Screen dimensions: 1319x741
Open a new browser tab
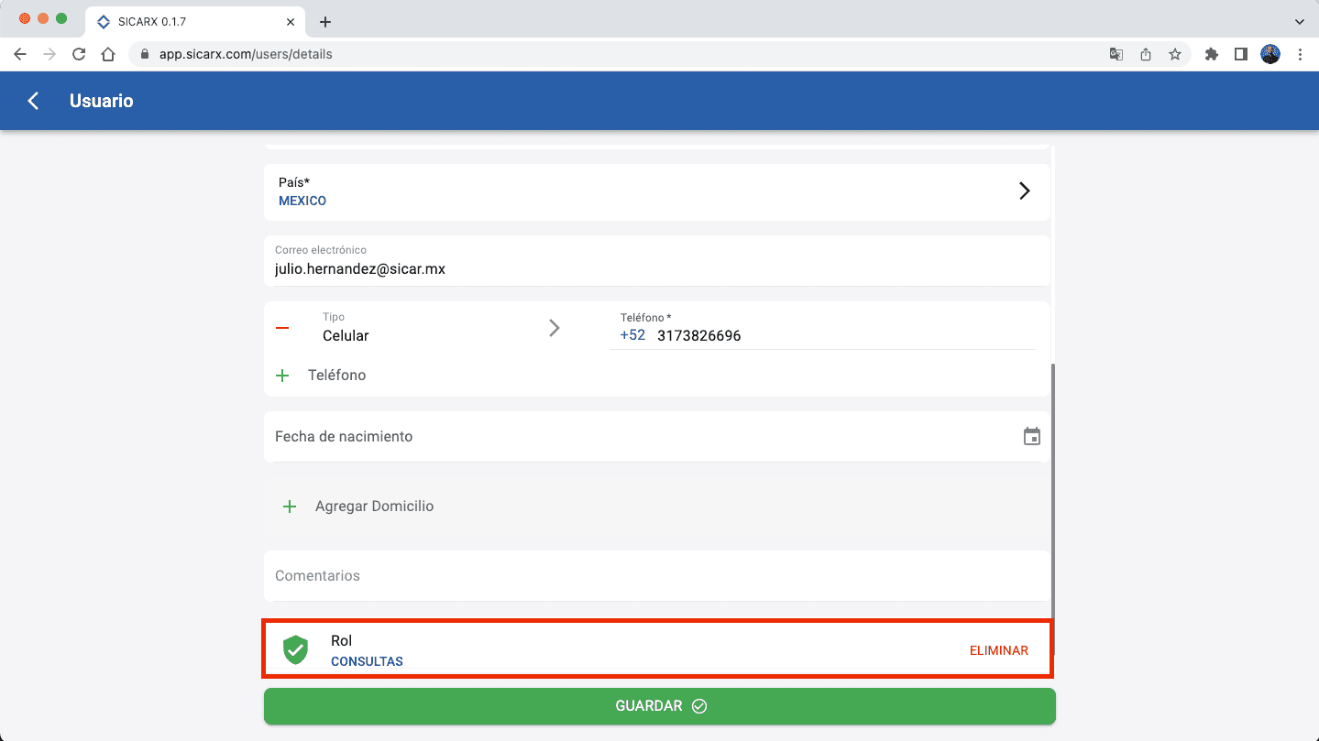click(324, 22)
